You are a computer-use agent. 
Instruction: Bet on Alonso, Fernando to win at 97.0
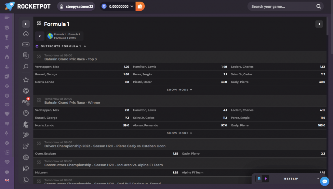coord(180,125)
